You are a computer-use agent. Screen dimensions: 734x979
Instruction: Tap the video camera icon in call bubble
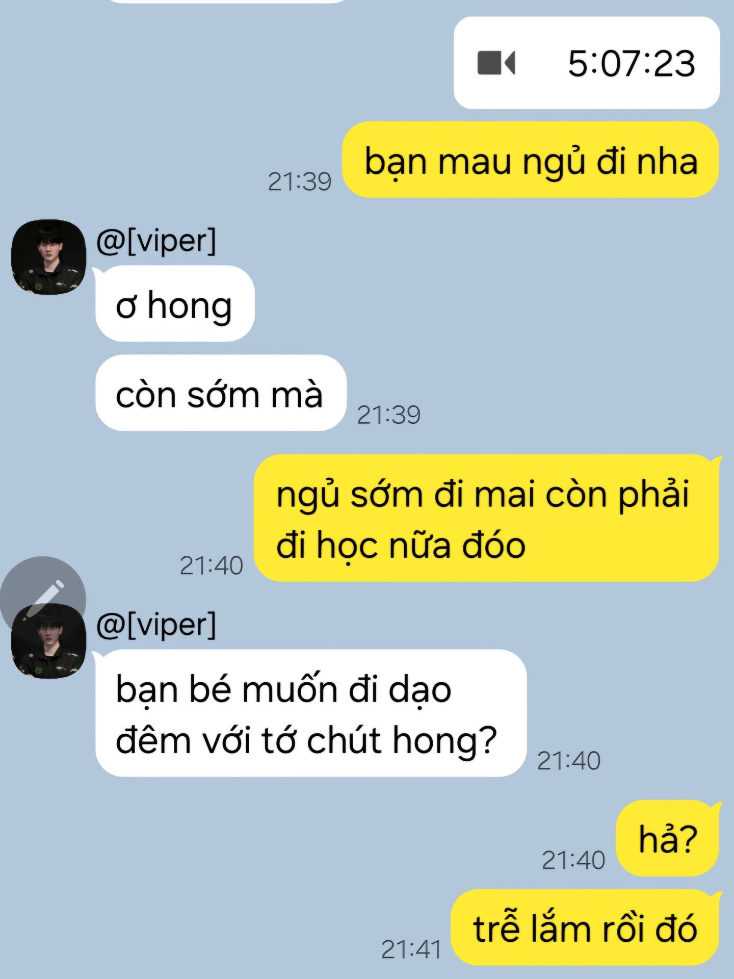496,63
